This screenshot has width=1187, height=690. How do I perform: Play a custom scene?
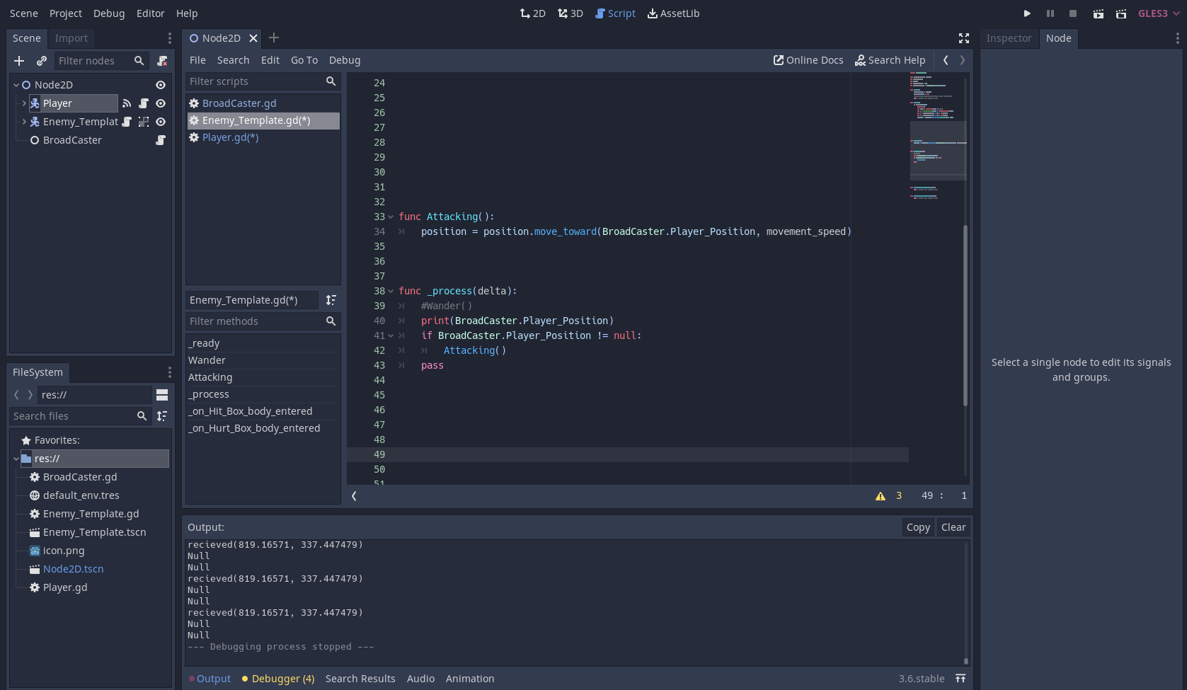(1121, 13)
